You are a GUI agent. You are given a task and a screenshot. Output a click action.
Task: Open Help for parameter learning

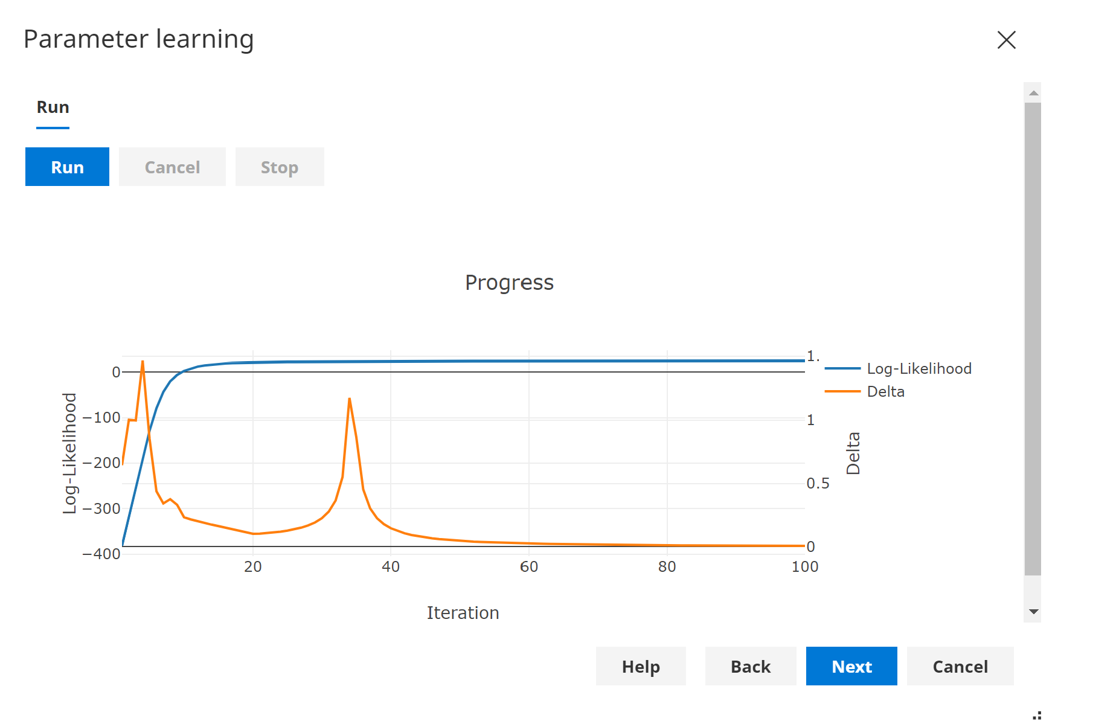[641, 666]
